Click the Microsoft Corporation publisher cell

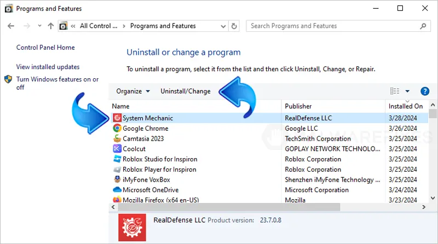tap(317, 190)
